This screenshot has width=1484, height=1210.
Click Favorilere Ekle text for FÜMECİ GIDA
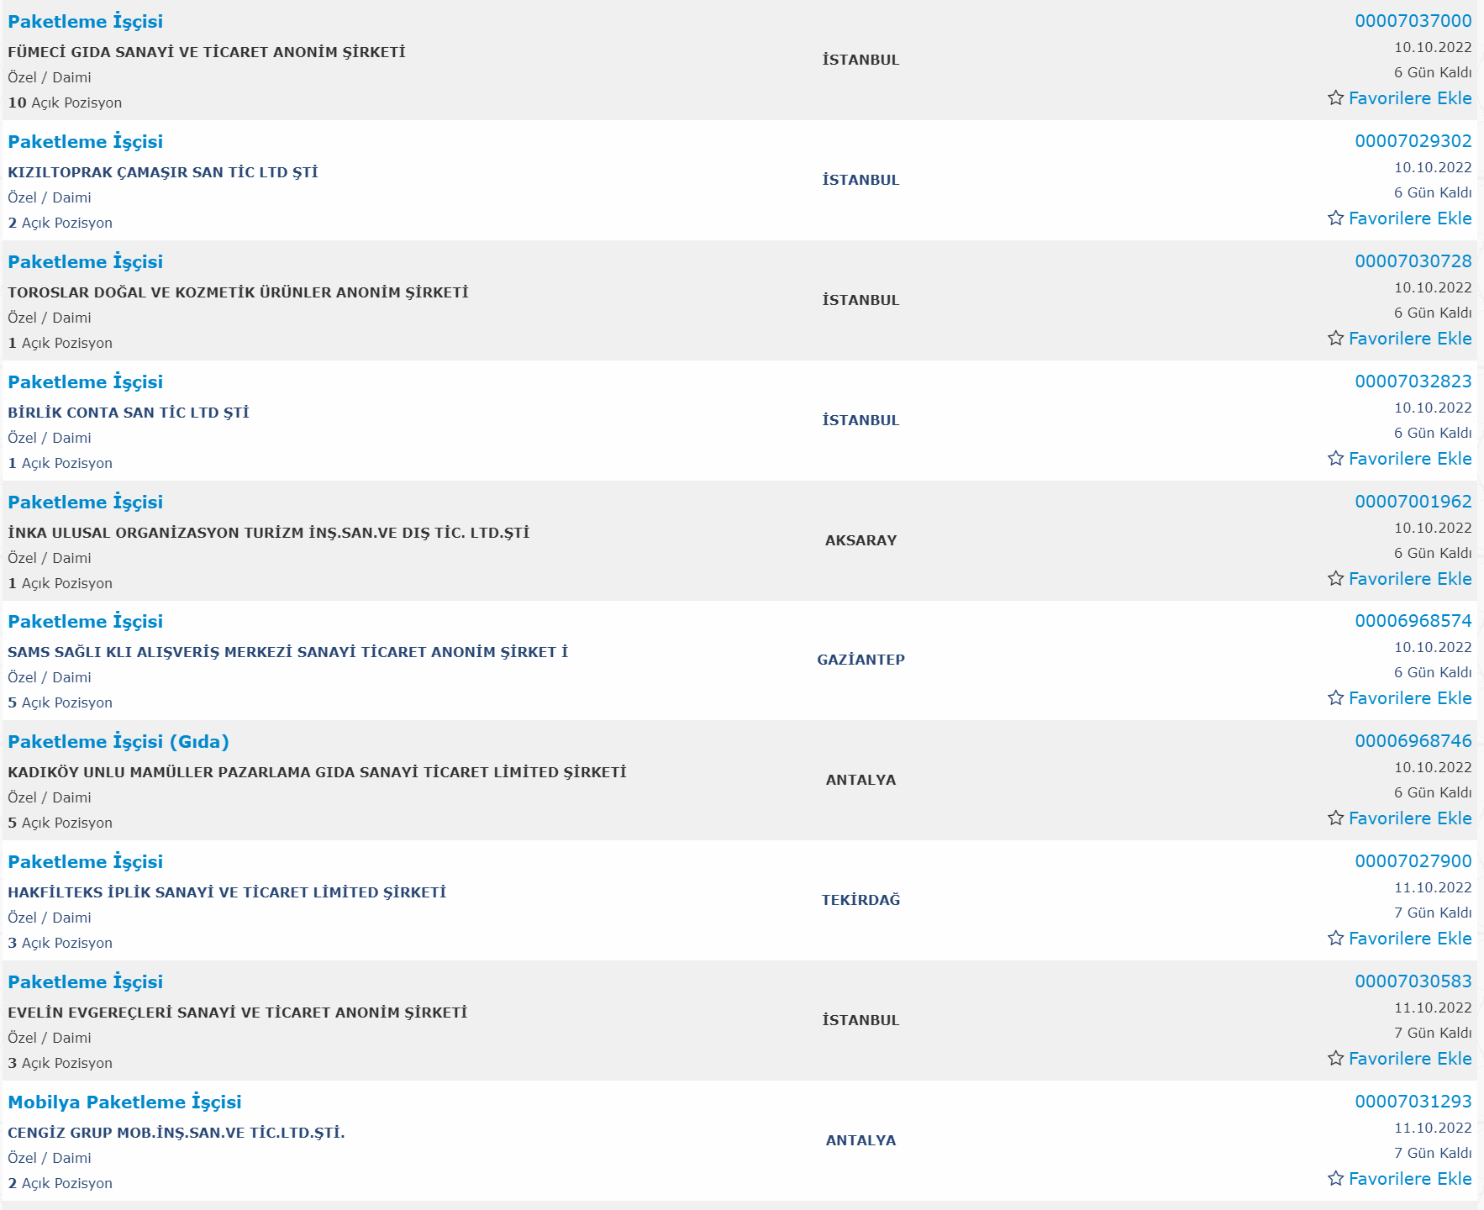1410,98
